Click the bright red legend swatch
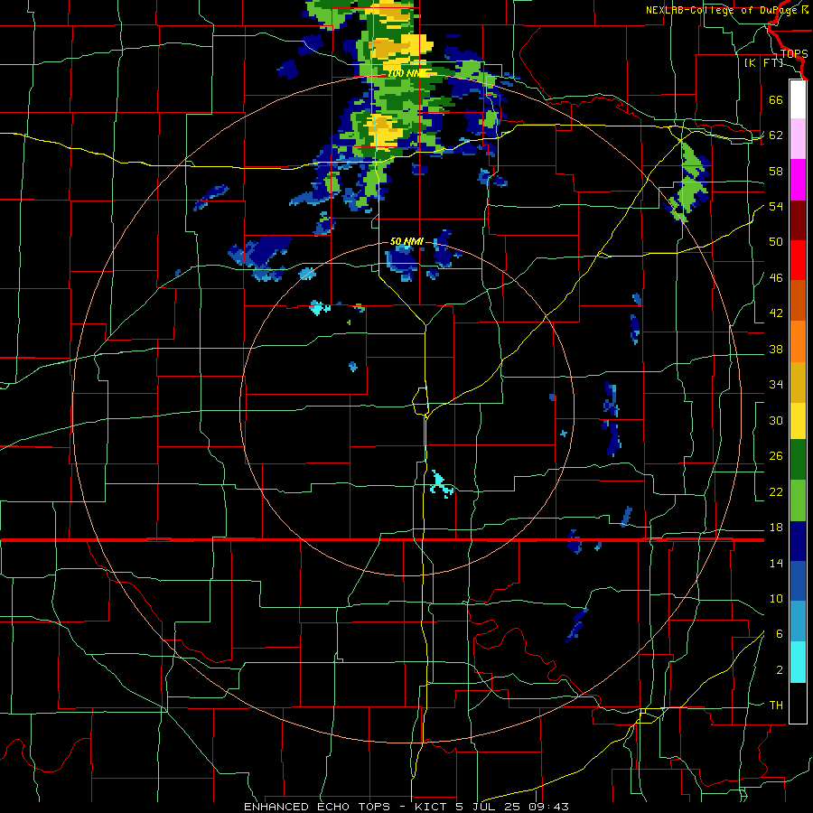Viewport: 813px width, 813px height. [798, 260]
